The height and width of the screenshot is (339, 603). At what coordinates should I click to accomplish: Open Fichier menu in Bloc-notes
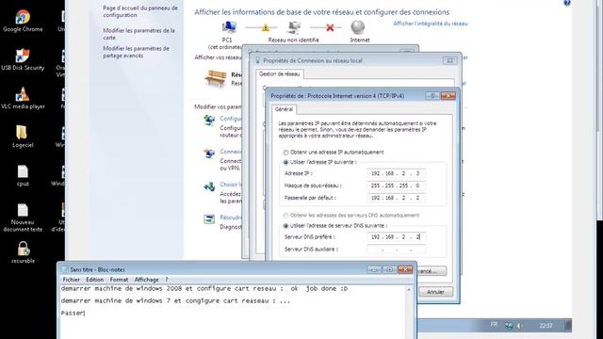coord(72,280)
